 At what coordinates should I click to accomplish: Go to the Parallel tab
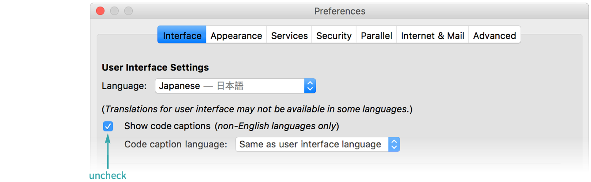(x=376, y=36)
